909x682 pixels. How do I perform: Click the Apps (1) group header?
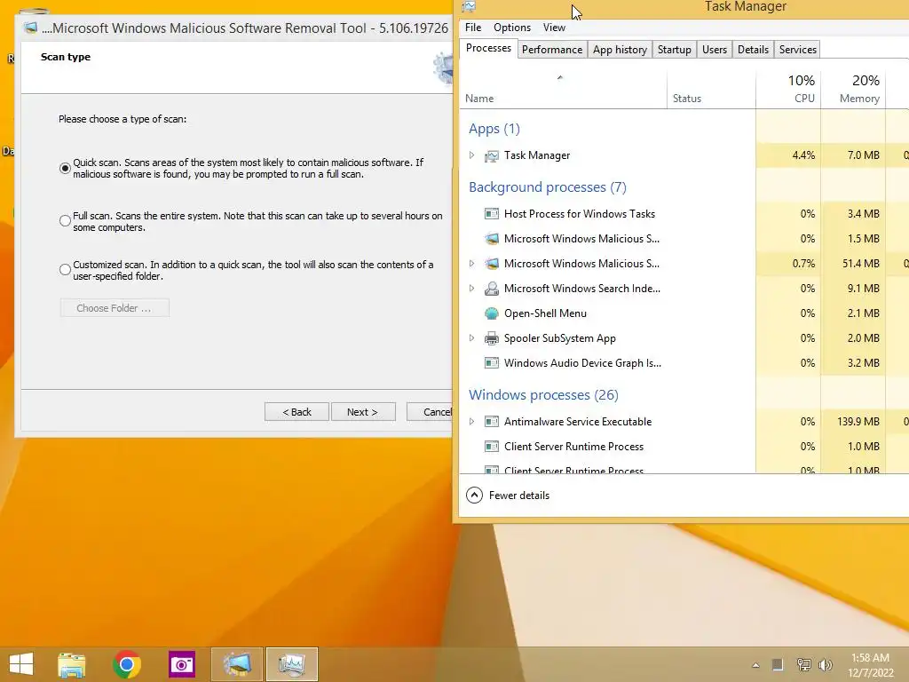494,129
